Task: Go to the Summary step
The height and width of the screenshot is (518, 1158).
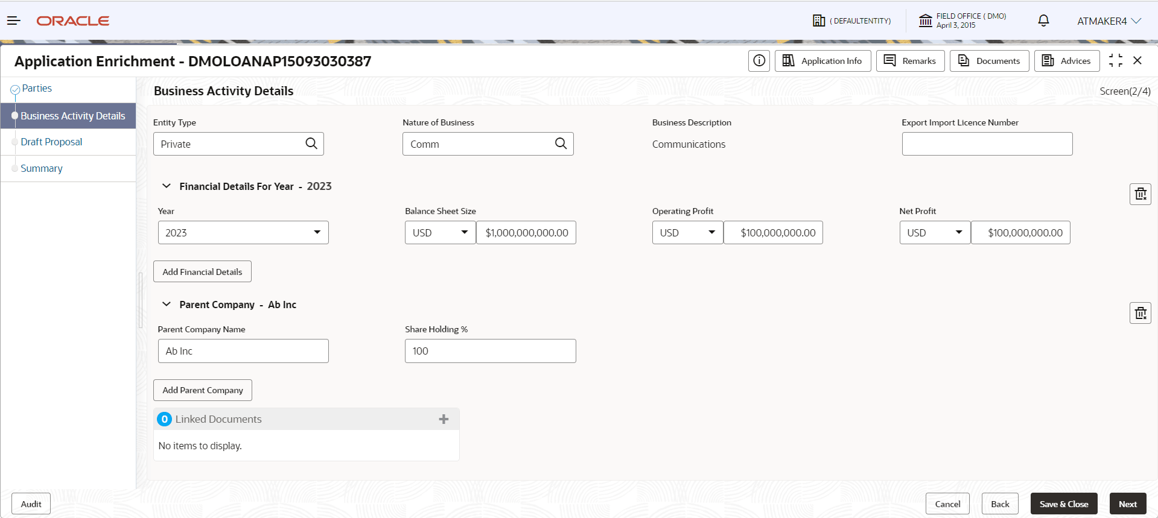Action: pyautogui.click(x=42, y=169)
